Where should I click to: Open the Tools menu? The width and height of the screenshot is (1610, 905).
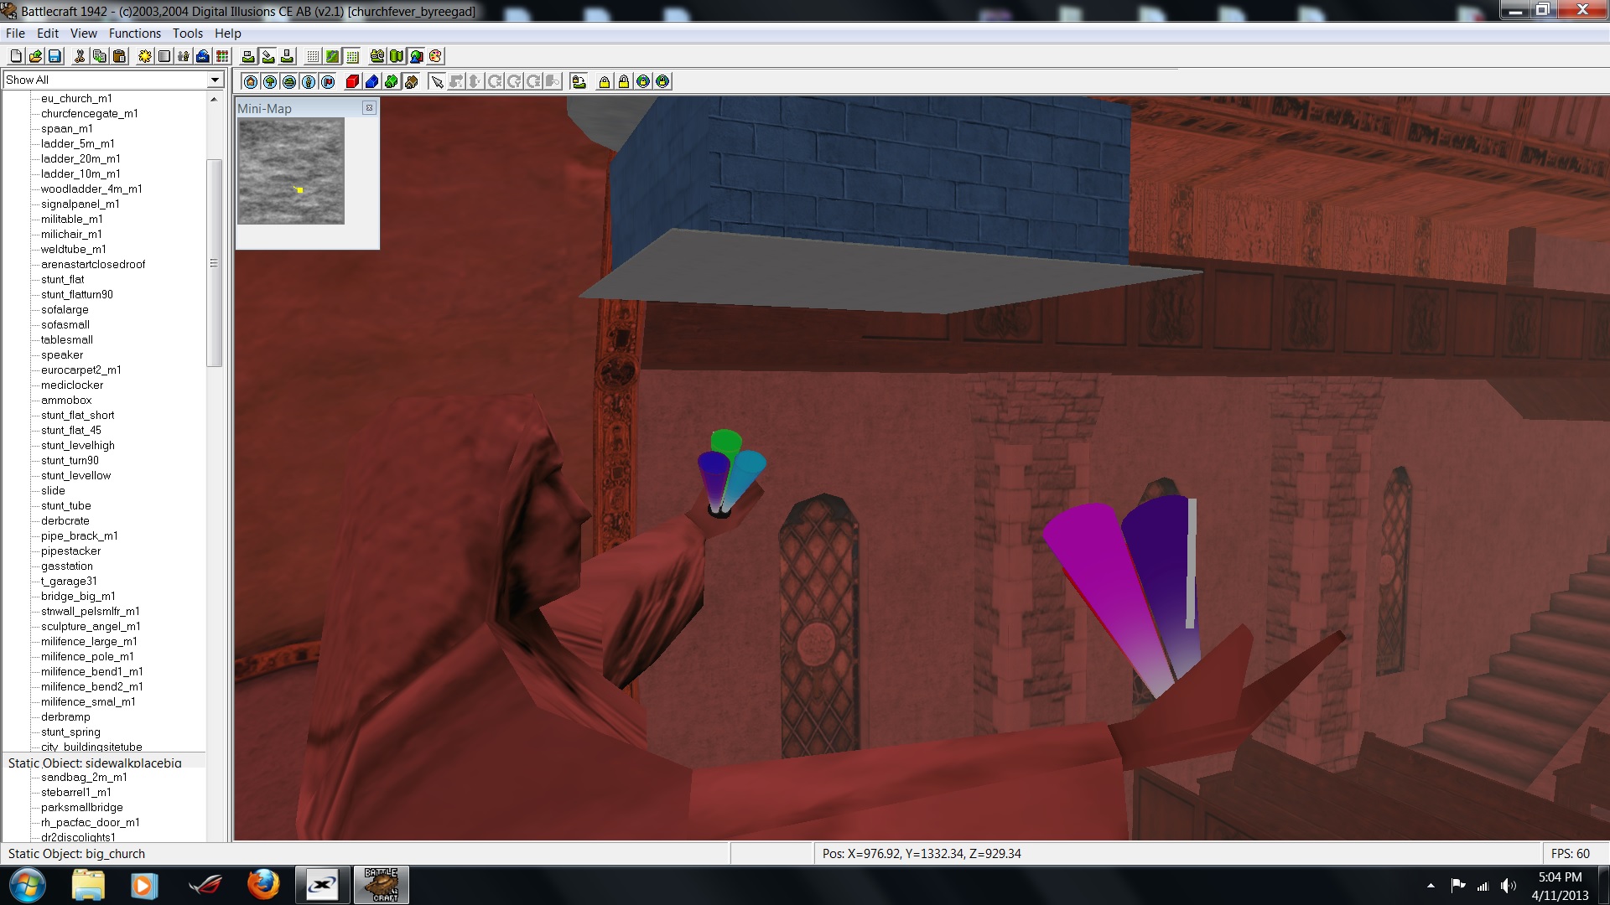(x=188, y=34)
